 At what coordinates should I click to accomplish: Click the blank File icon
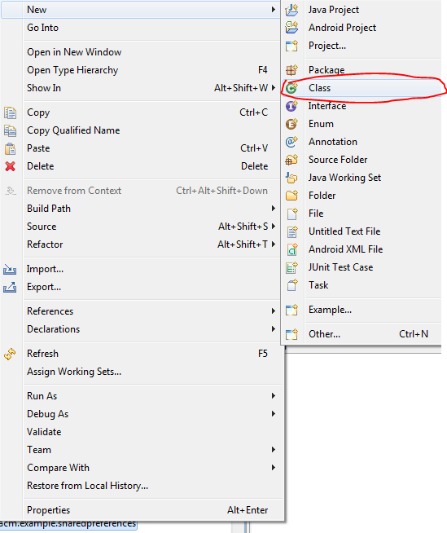(x=291, y=214)
